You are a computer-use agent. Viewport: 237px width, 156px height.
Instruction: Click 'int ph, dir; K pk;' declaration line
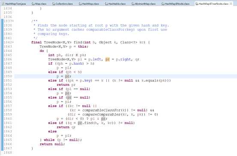(x=67, y=55)
